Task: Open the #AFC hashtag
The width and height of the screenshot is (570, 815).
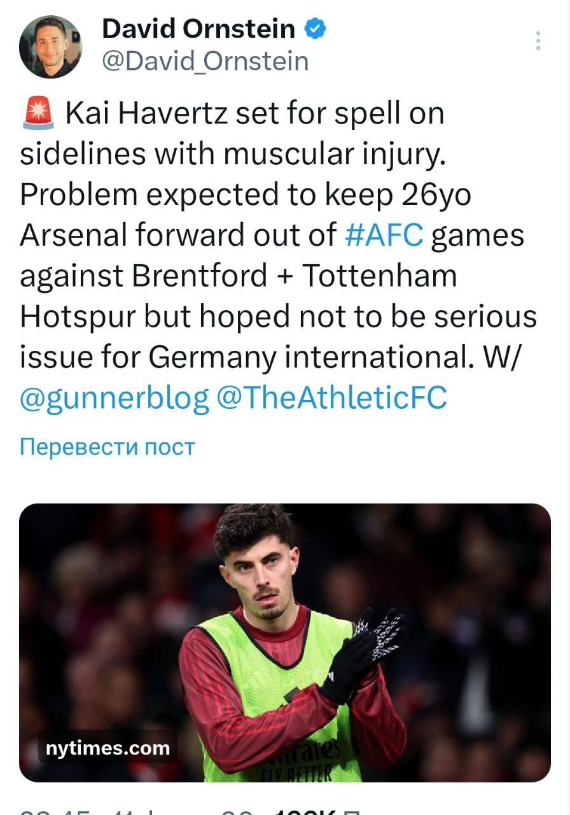Action: pyautogui.click(x=384, y=236)
